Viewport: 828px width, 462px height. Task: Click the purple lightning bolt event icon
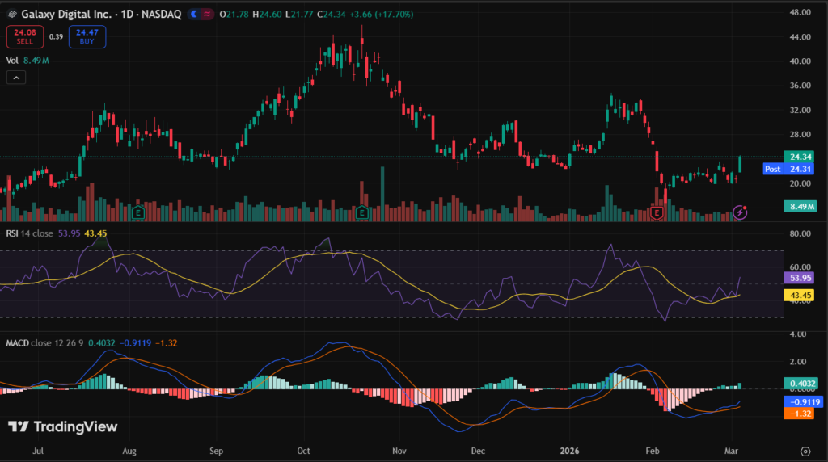pyautogui.click(x=739, y=212)
